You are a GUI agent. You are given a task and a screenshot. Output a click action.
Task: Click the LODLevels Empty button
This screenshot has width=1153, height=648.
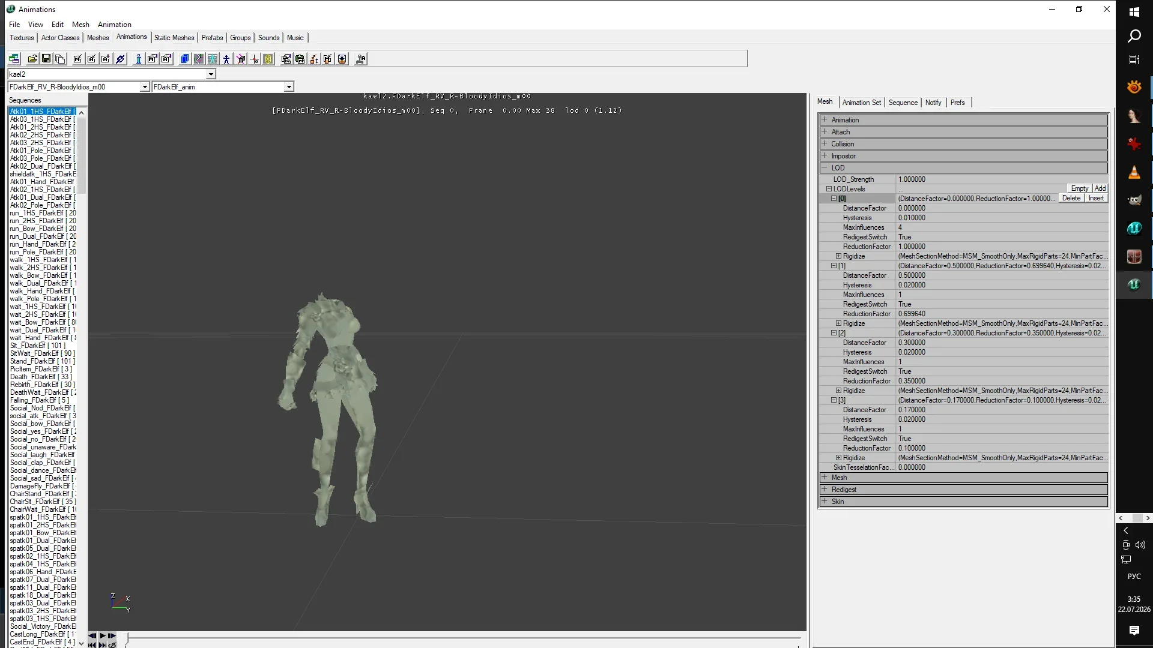pos(1080,188)
